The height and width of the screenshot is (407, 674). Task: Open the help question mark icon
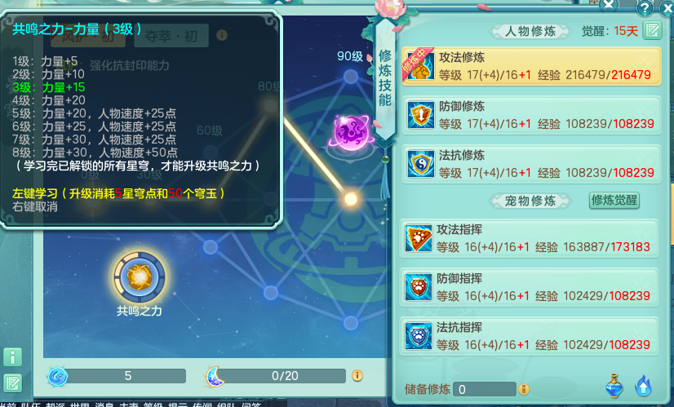click(x=645, y=7)
